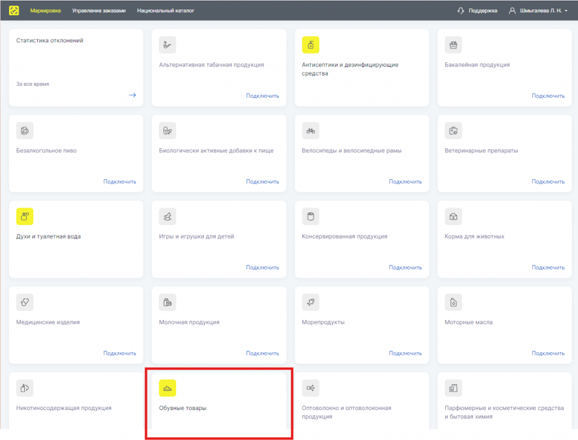Click Подключить for Альтернативная табачная продукция
This screenshot has width=578, height=440.
point(262,96)
